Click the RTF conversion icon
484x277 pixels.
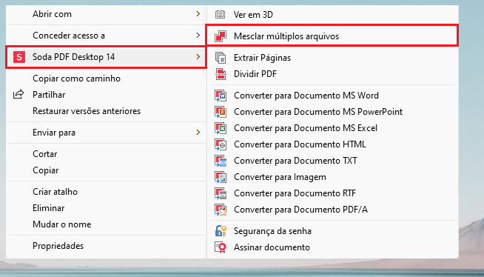click(221, 193)
